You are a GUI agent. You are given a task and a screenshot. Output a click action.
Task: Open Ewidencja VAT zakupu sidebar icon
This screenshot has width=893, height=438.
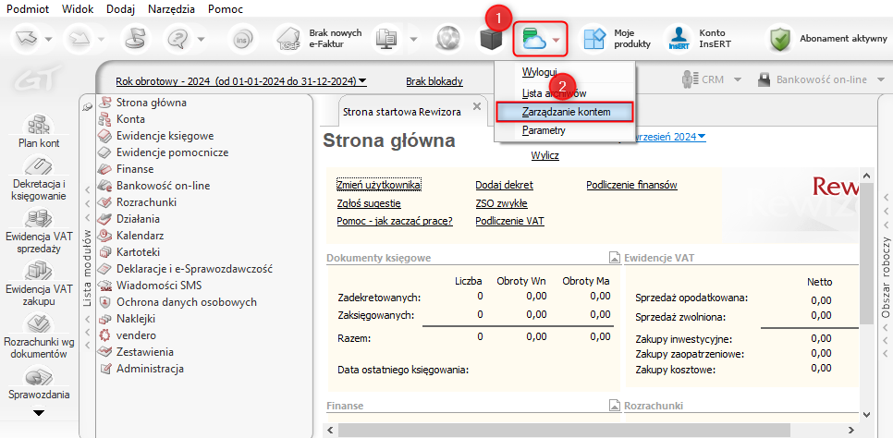click(x=38, y=271)
